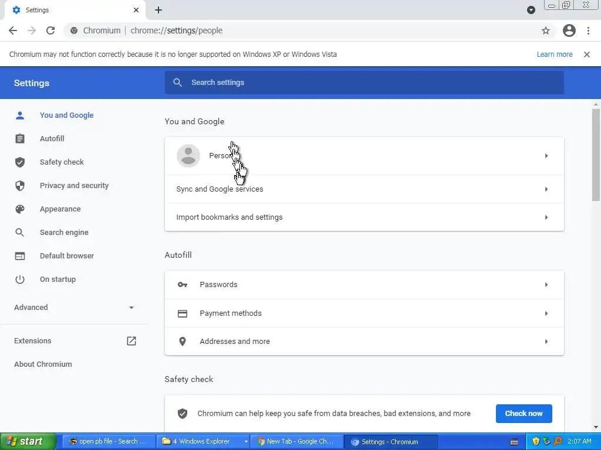Viewport: 601px width, 450px height.
Task: Open the Extensions link in sidebar
Action: pos(33,341)
